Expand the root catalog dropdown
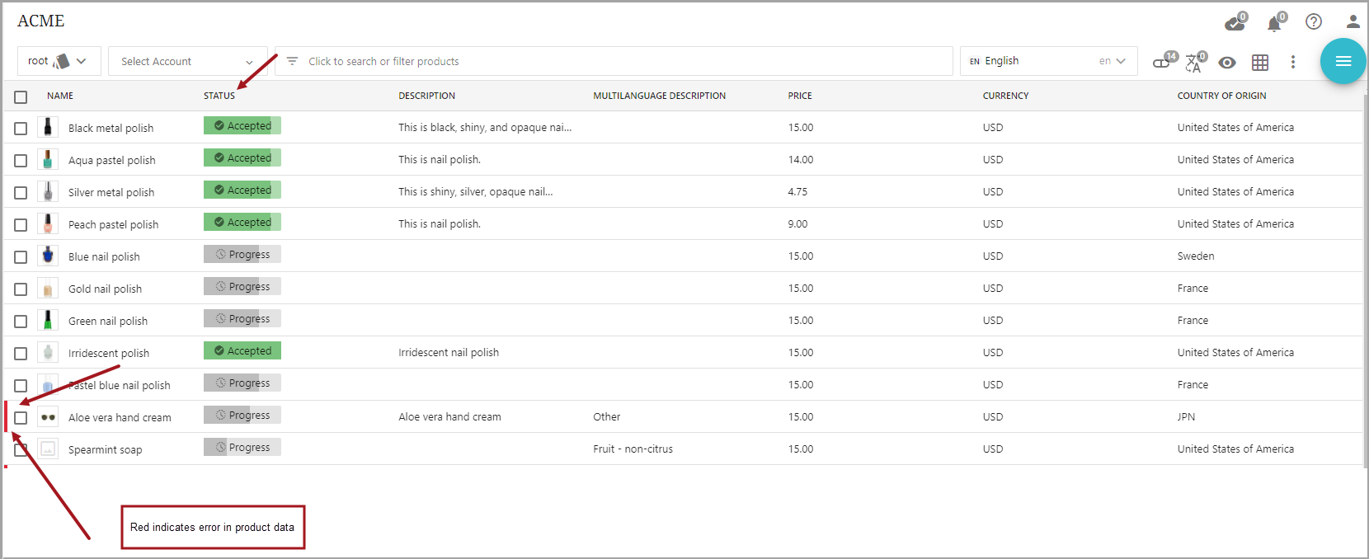1369x559 pixels. point(59,61)
